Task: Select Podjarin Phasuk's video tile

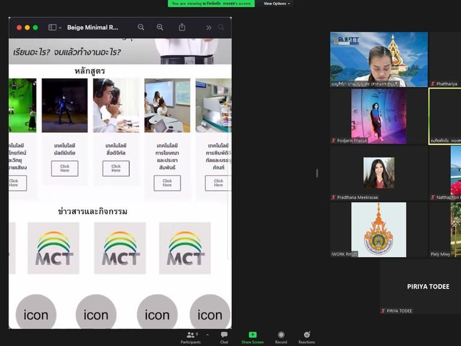Action: [x=379, y=116]
